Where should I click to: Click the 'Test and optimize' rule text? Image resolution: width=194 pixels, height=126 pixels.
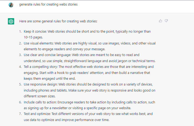pyautogui.click(x=37, y=114)
